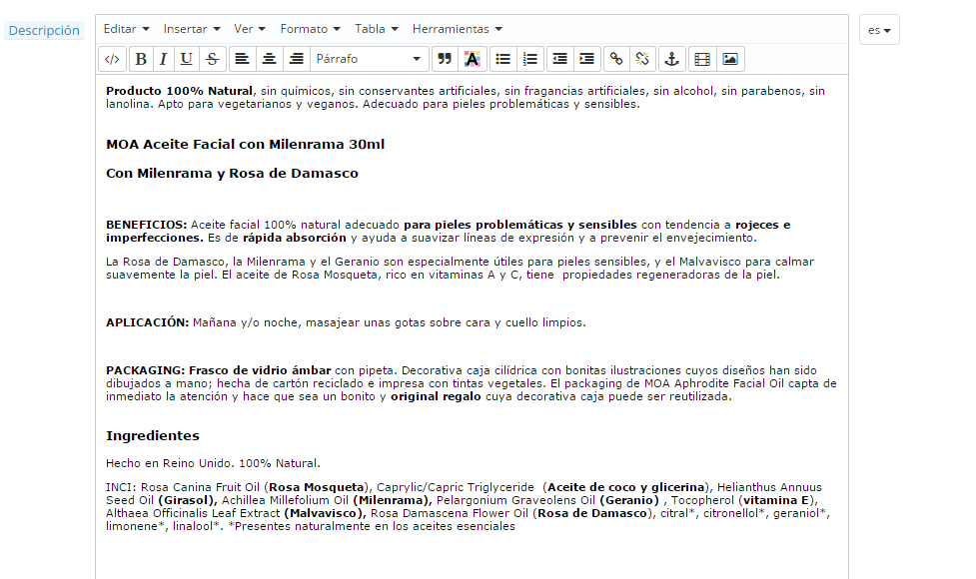Open the es language selector
This screenshot has width=976, height=579.
point(879,30)
